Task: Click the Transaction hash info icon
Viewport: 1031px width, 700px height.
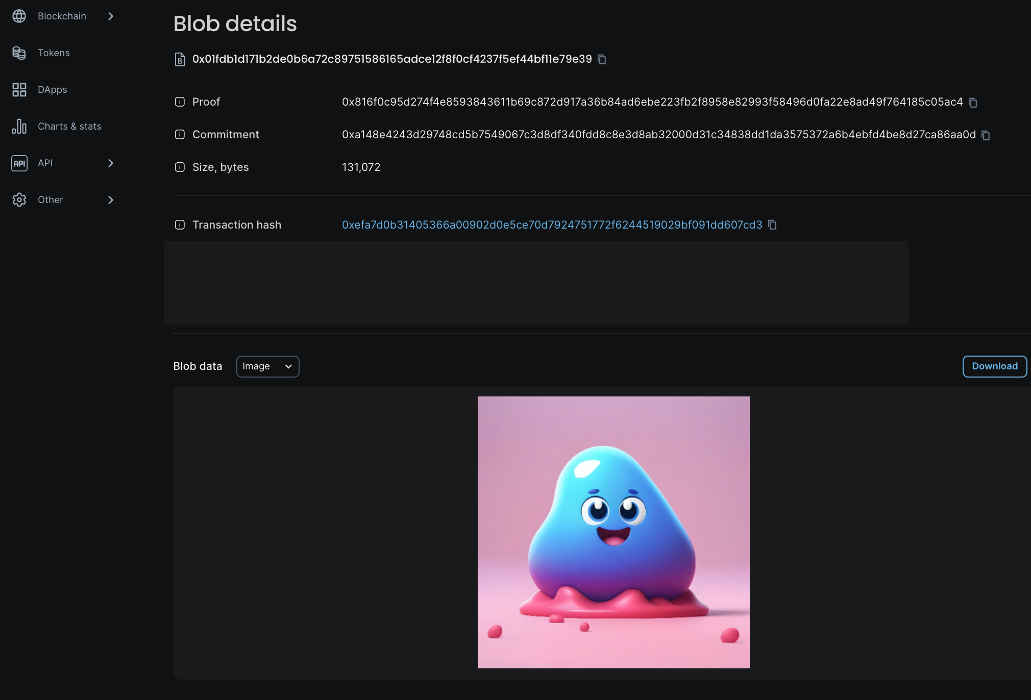Action: [180, 225]
